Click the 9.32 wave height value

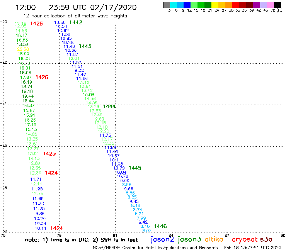(x=79, y=70)
